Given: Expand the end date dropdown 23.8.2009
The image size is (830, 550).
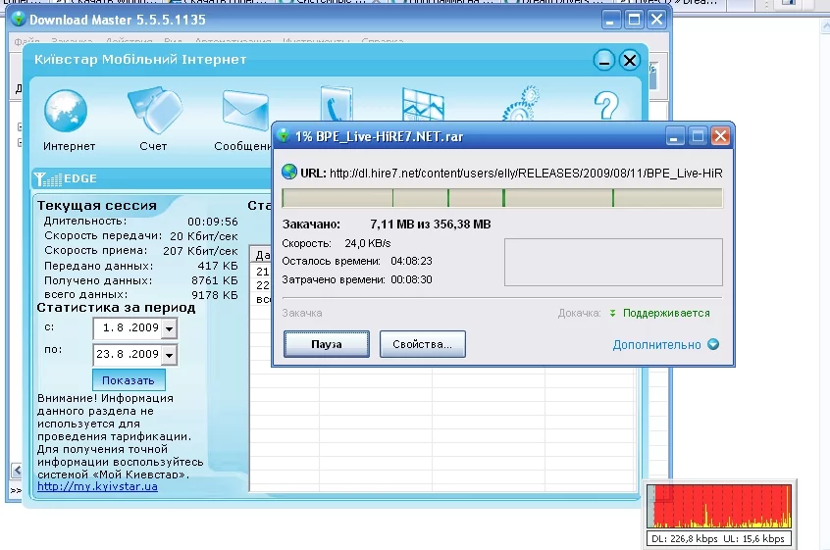Looking at the screenshot, I should pos(168,355).
